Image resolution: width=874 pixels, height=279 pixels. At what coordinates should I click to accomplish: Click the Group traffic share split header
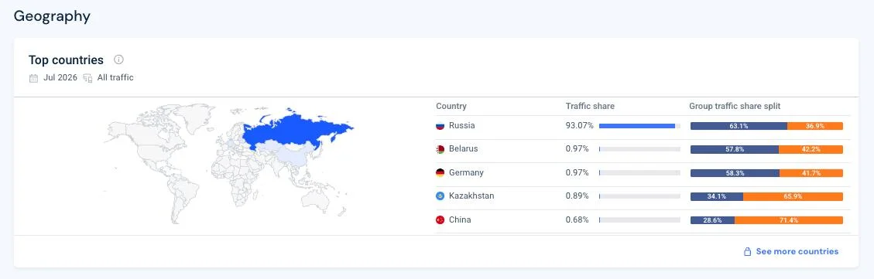pos(735,106)
